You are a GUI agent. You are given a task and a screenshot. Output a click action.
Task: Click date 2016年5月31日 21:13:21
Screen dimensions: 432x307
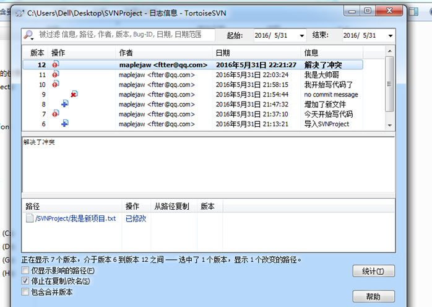click(252, 124)
